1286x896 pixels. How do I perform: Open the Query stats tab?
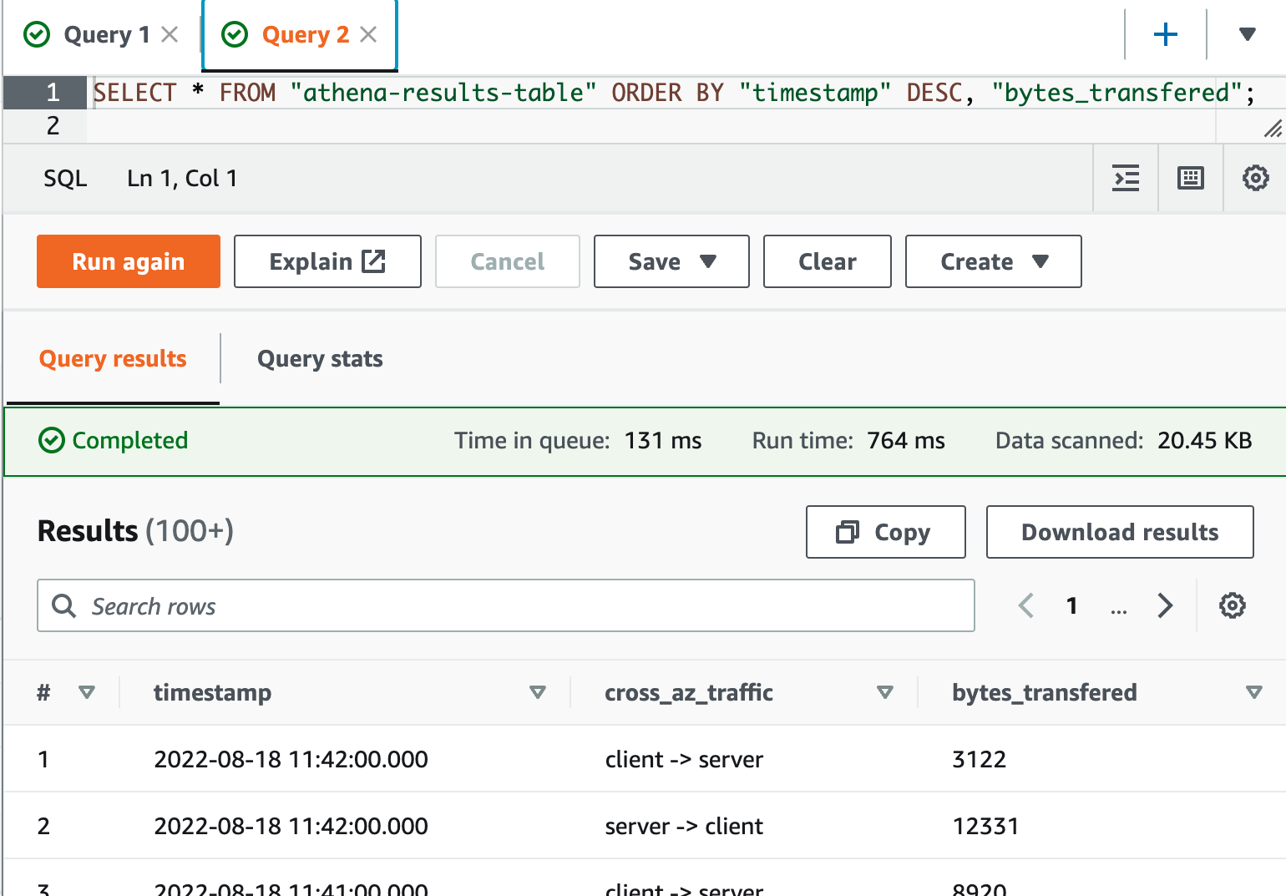point(320,359)
